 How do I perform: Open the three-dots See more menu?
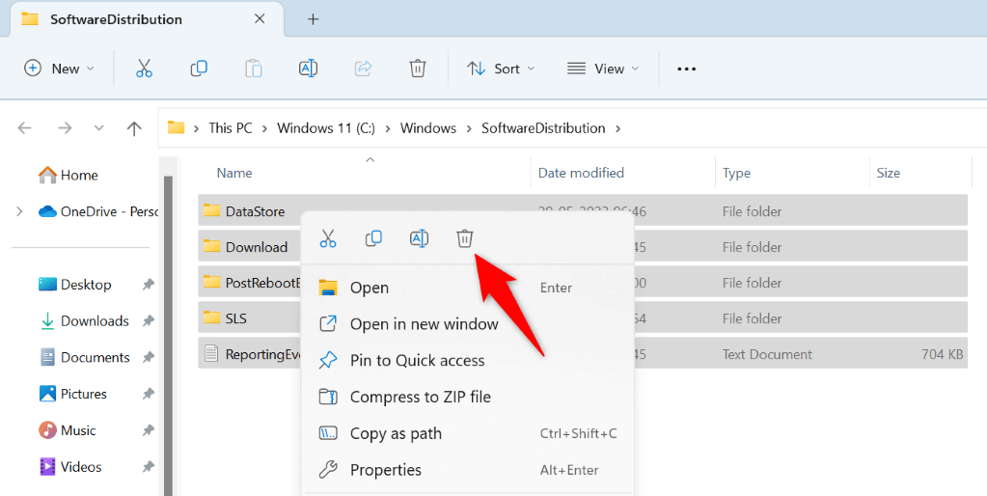686,69
